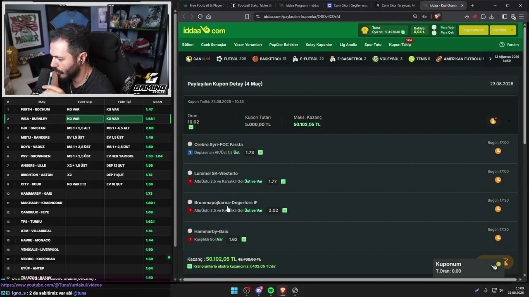Open the Popüler Bahisler menu
The image size is (529, 297).
284,45
